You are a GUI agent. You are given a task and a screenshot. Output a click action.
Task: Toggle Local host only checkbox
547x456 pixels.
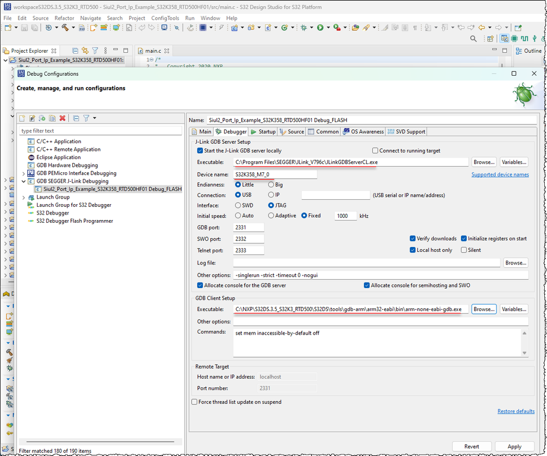pos(412,250)
